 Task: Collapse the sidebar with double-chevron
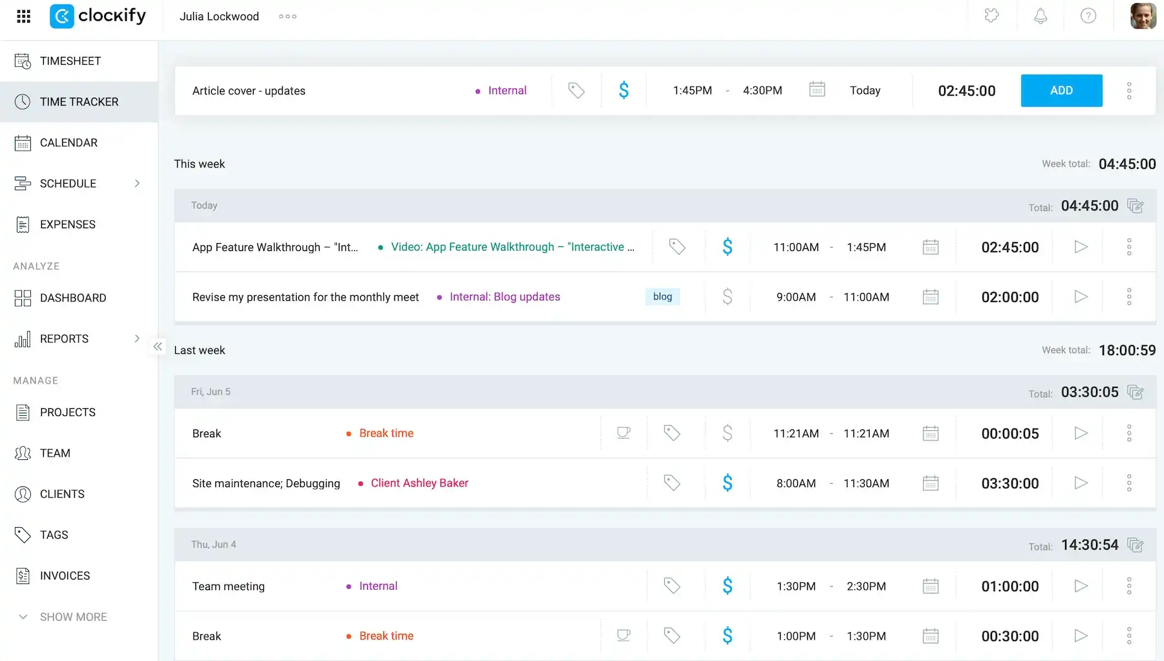click(158, 347)
